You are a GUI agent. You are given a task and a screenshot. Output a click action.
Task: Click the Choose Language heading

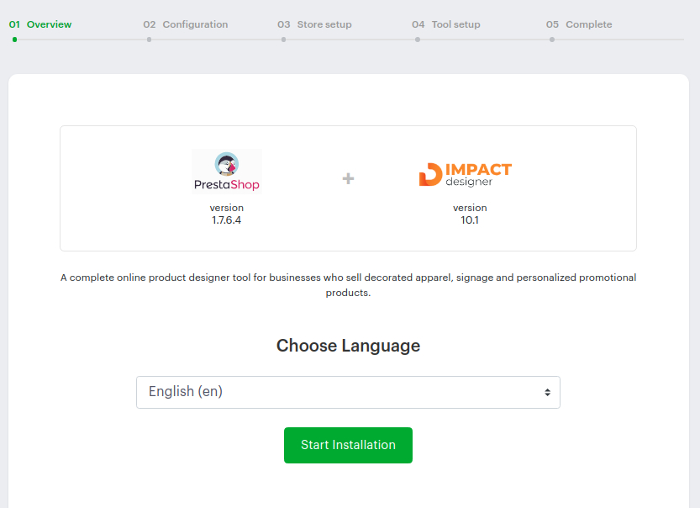[x=348, y=346]
